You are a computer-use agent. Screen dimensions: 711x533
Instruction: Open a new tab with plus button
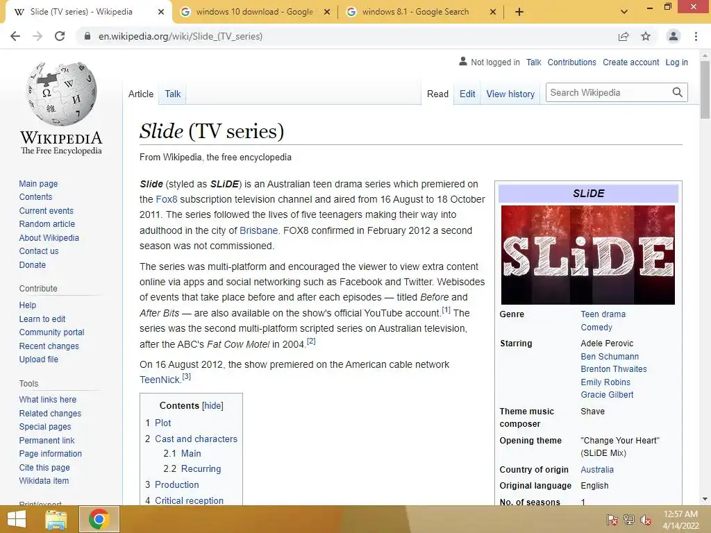click(x=519, y=12)
